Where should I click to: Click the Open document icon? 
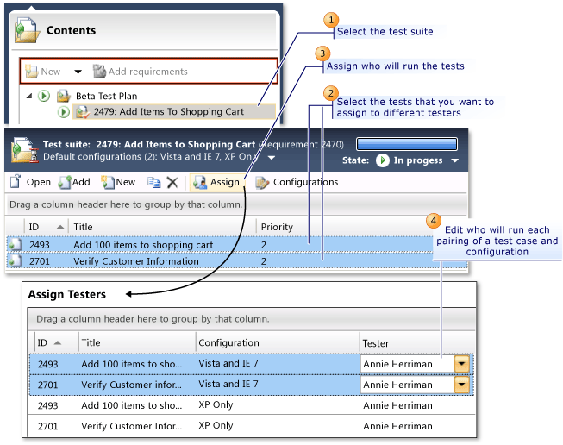(x=16, y=181)
